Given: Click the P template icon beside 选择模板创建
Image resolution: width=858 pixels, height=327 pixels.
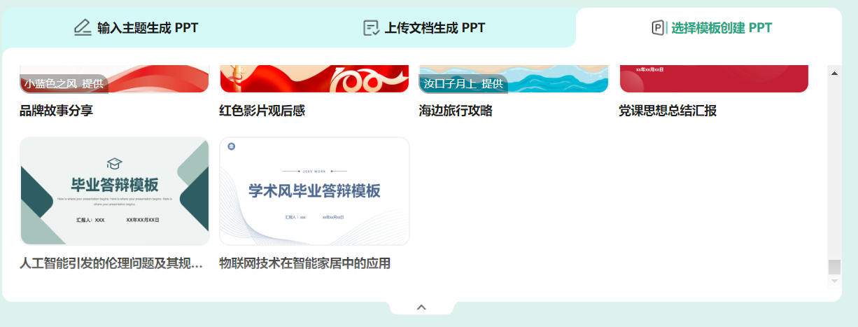Looking at the screenshot, I should (x=659, y=28).
